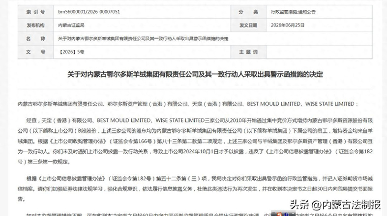Click the Sogou S icon in IME toolbar
Screen dimensions: 387x216
point(279,214)
